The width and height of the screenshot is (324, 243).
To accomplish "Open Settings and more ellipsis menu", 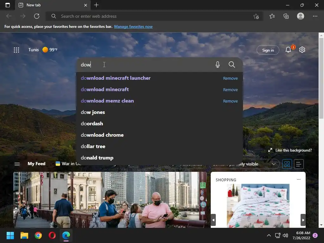I will (x=315, y=16).
